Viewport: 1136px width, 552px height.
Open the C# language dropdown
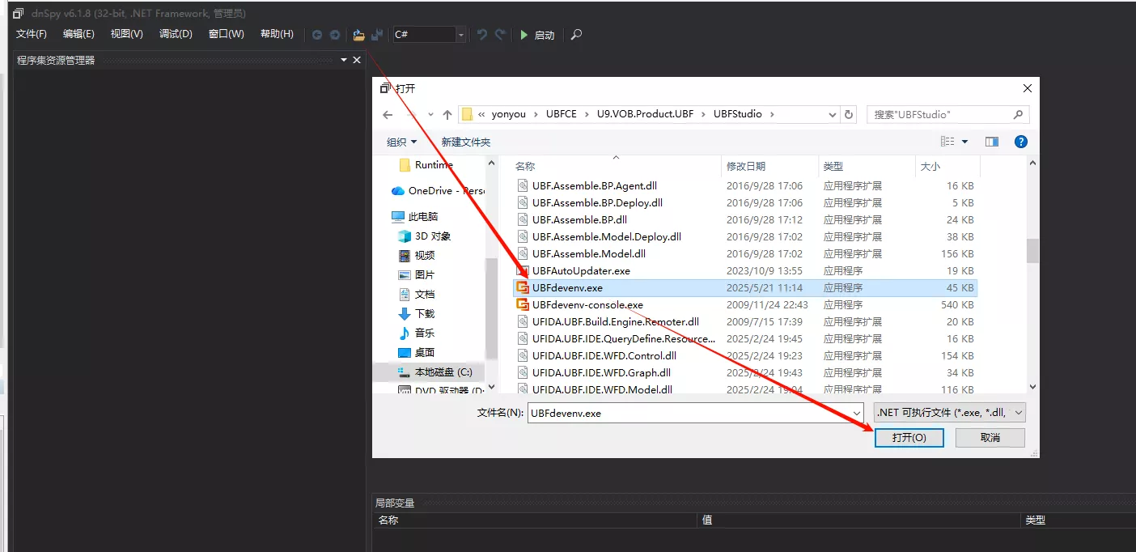point(460,35)
